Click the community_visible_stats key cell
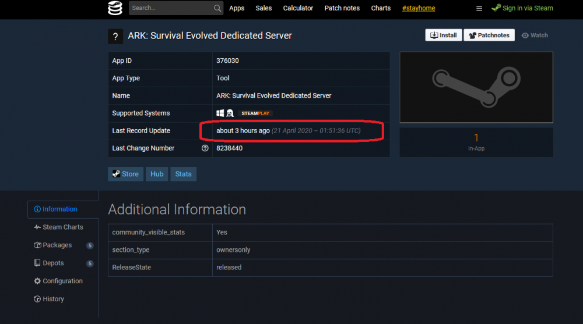This screenshot has height=324, width=583. (x=160, y=232)
